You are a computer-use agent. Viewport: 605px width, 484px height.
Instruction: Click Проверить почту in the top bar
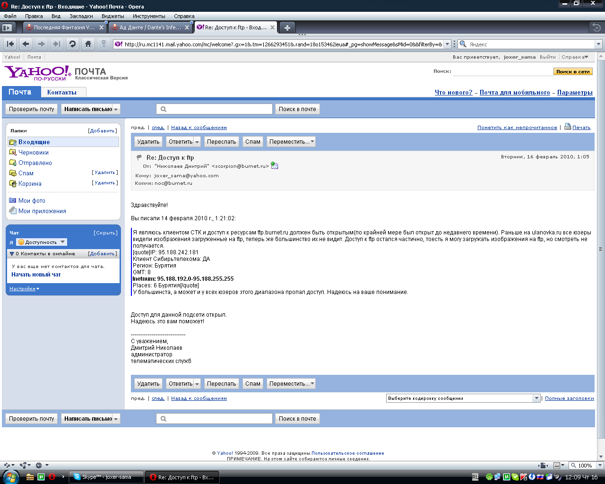(x=32, y=109)
